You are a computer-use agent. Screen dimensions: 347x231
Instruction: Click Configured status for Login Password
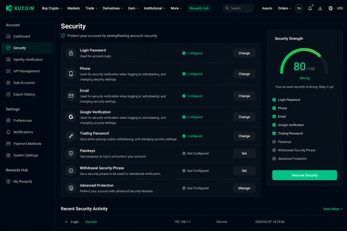[192, 53]
